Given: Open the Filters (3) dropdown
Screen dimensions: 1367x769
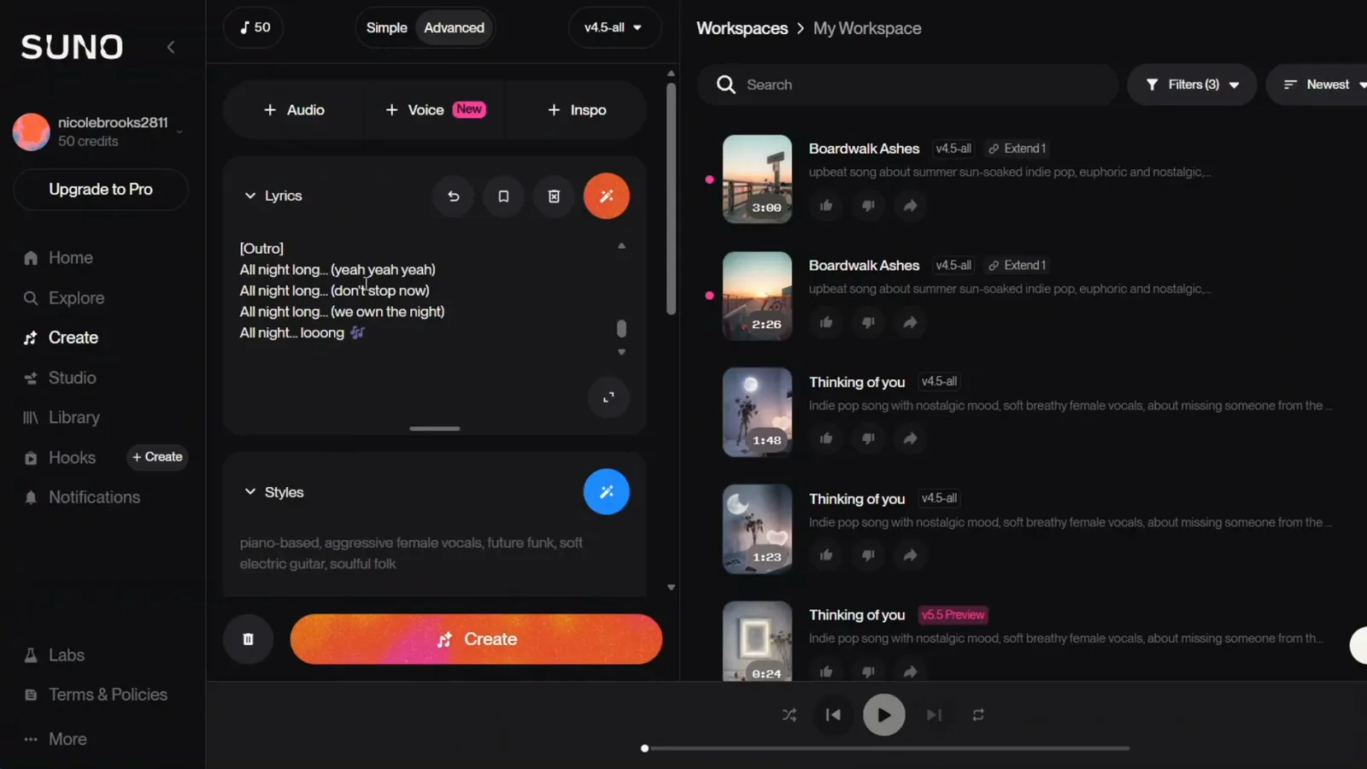Looking at the screenshot, I should (x=1192, y=85).
